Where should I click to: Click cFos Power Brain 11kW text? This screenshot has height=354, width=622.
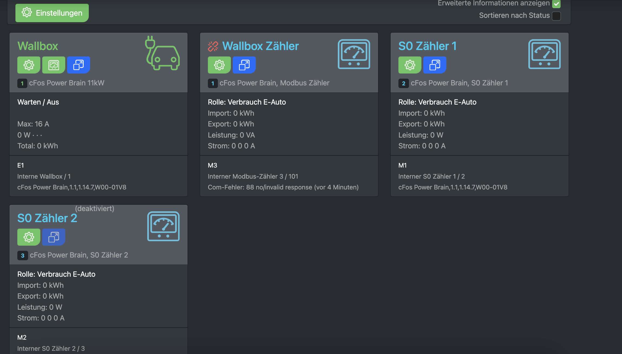click(x=67, y=83)
